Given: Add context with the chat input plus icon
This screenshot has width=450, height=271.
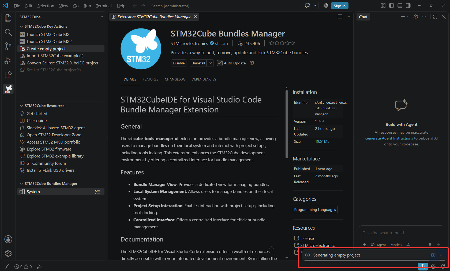Looking at the screenshot, I should pos(365,245).
